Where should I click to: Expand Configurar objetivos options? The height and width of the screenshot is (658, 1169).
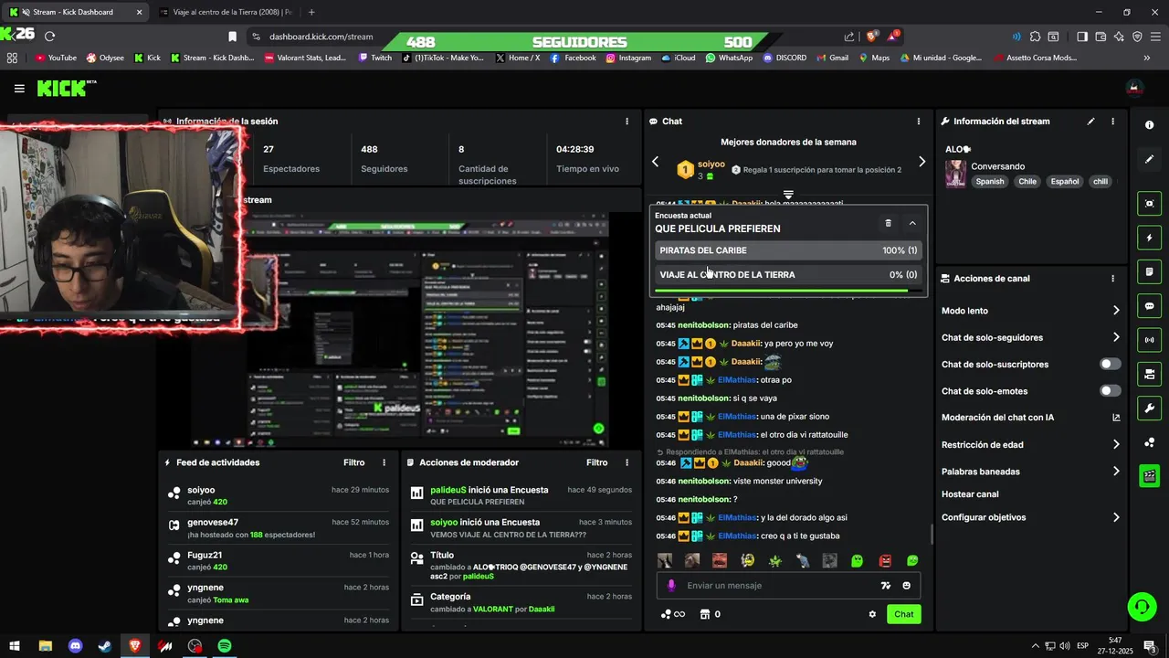1115,517
